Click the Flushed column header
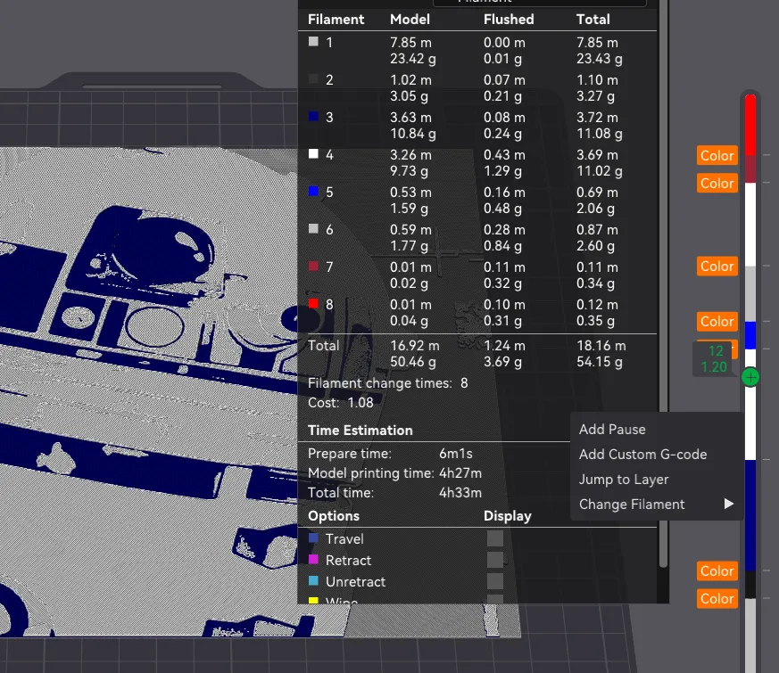Image resolution: width=779 pixels, height=673 pixels. coord(509,20)
